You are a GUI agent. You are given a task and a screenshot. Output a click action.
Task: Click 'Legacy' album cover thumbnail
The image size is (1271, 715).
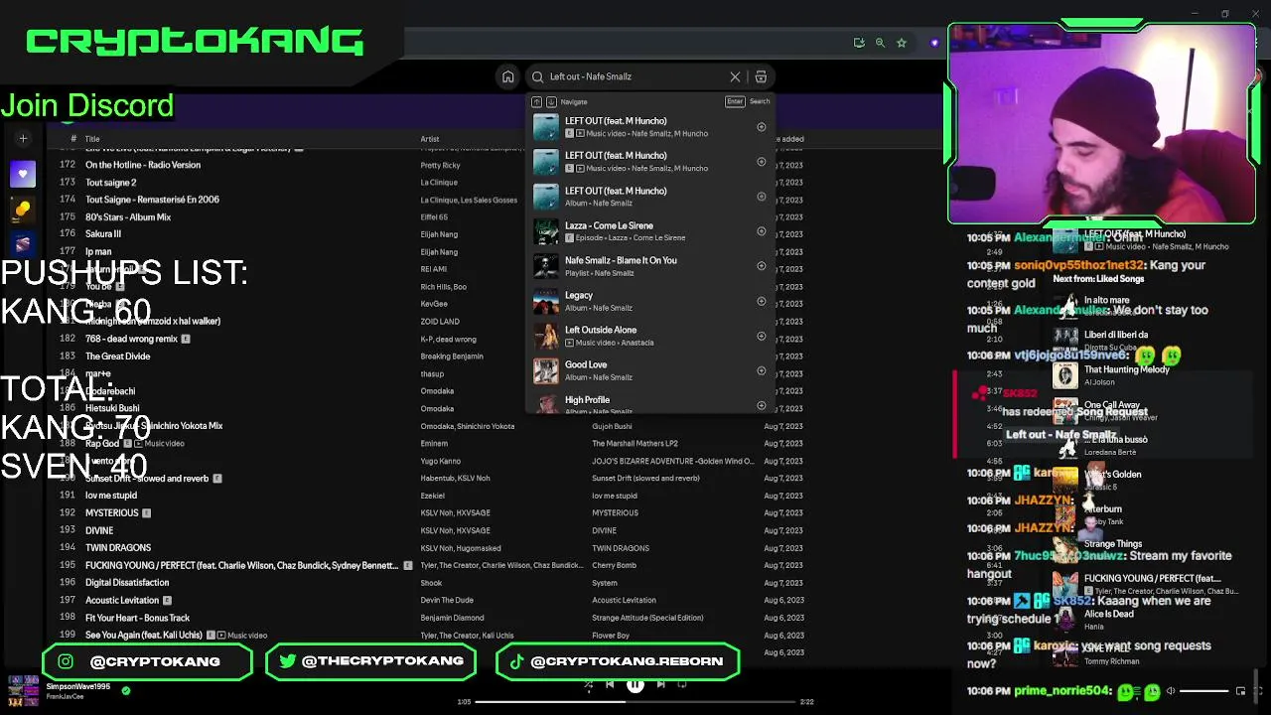(546, 301)
